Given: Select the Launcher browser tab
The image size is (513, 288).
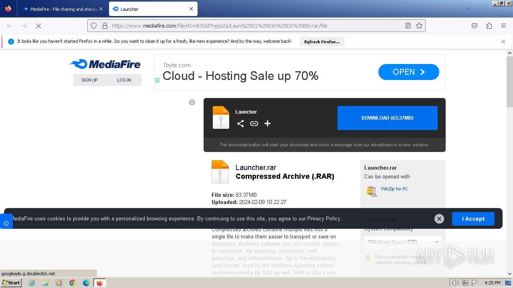Looking at the screenshot, I should point(153,9).
